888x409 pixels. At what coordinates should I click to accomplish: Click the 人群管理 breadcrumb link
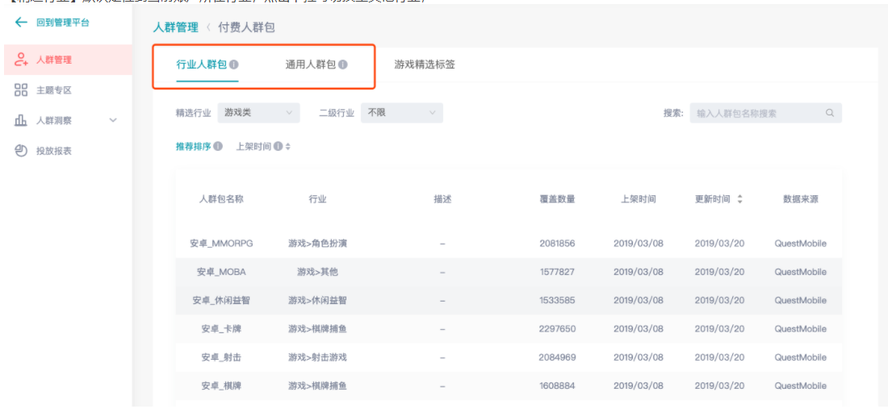pos(175,27)
